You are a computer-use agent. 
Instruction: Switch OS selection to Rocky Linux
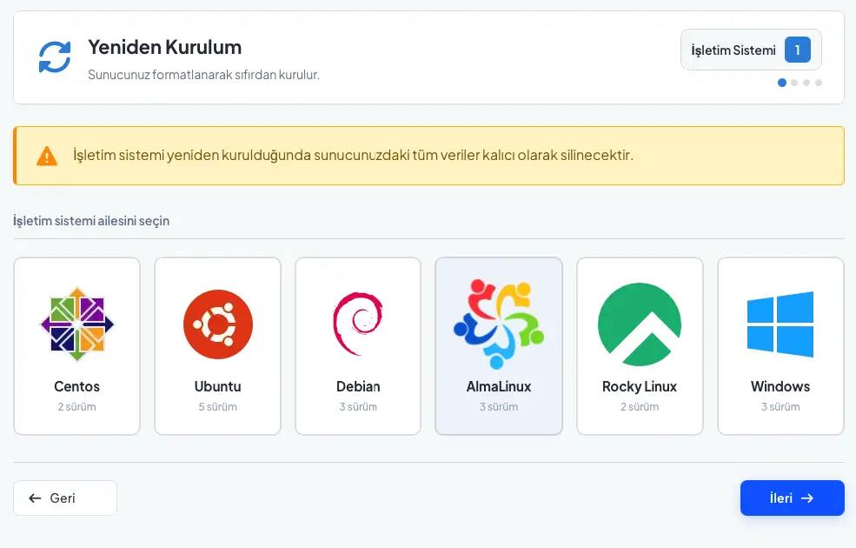pos(640,345)
